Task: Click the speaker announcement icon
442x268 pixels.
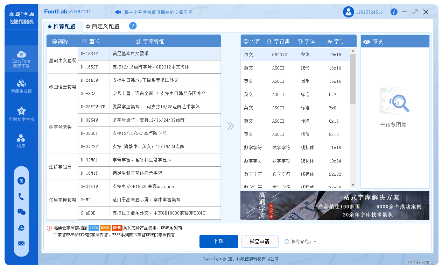Action: click(x=118, y=12)
